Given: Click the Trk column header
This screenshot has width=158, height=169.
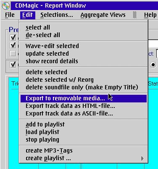Looking at the screenshot, I should 15,84.
